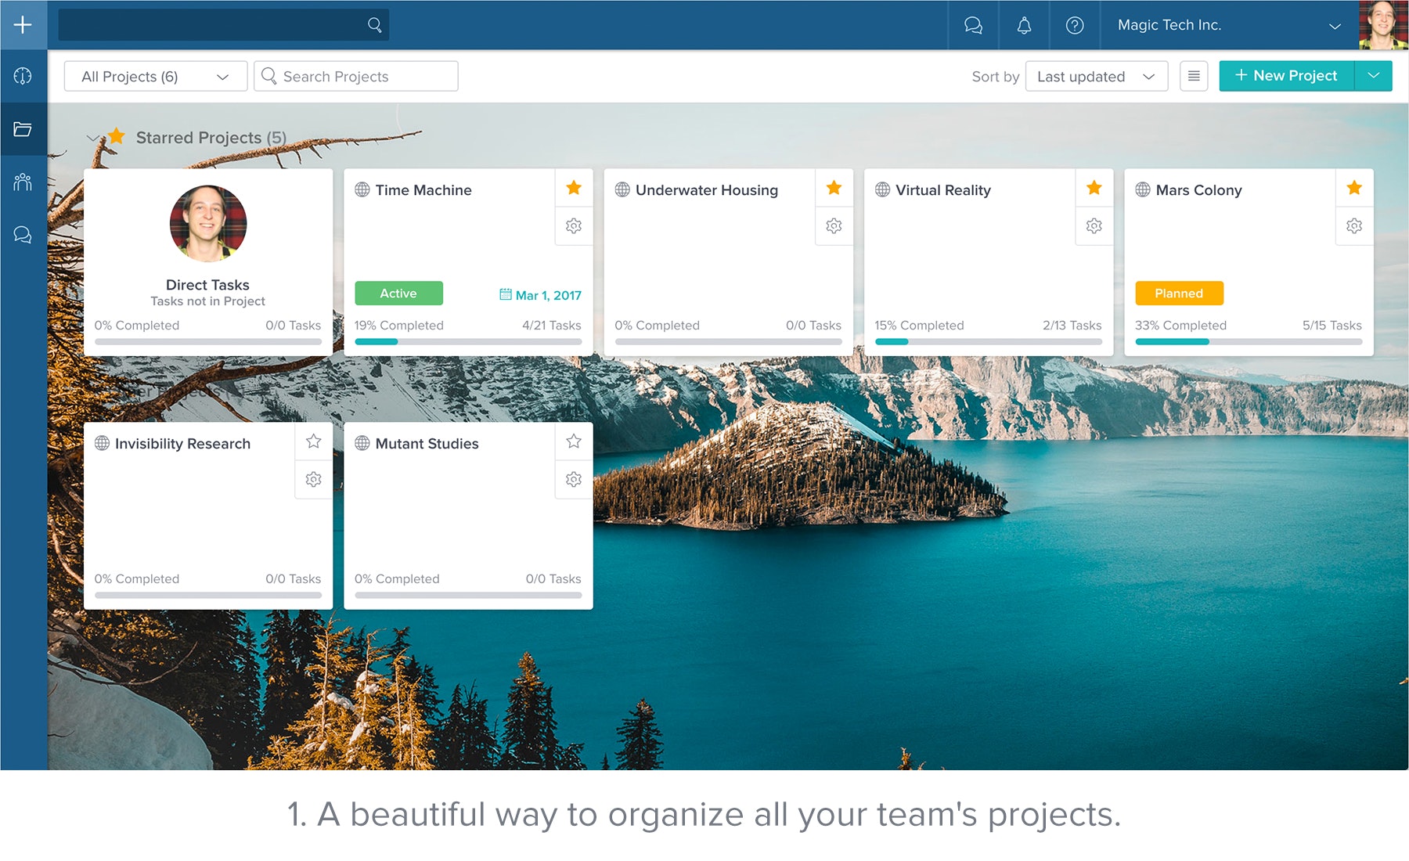Open the All Projects (6) dropdown
The image size is (1409, 861).
pyautogui.click(x=156, y=76)
